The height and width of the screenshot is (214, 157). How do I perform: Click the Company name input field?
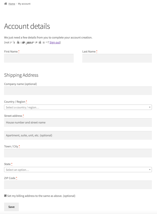click(x=78, y=91)
